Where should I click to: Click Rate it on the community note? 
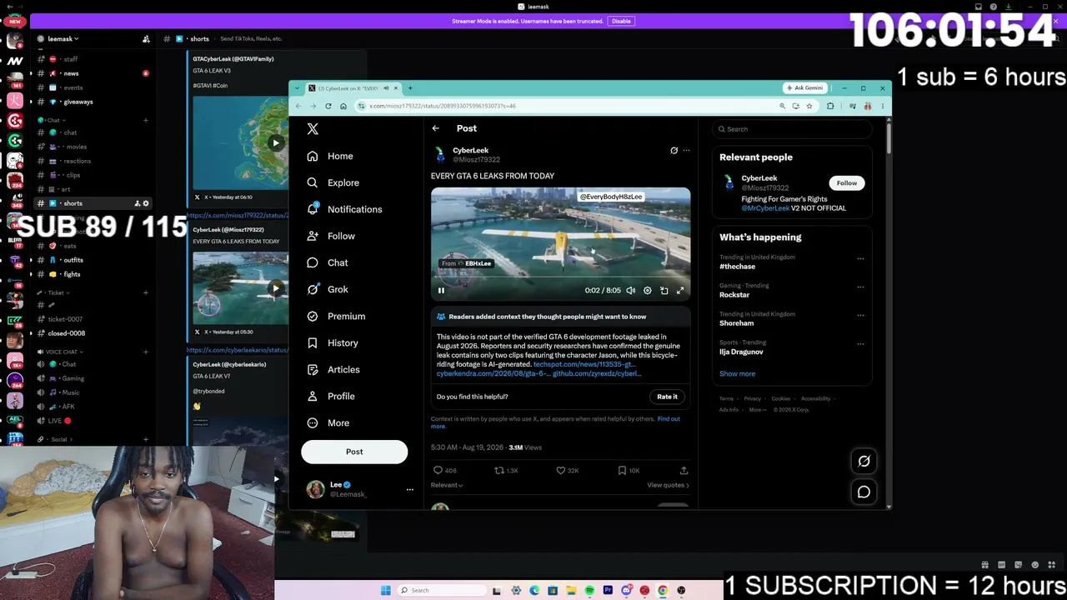tap(667, 397)
